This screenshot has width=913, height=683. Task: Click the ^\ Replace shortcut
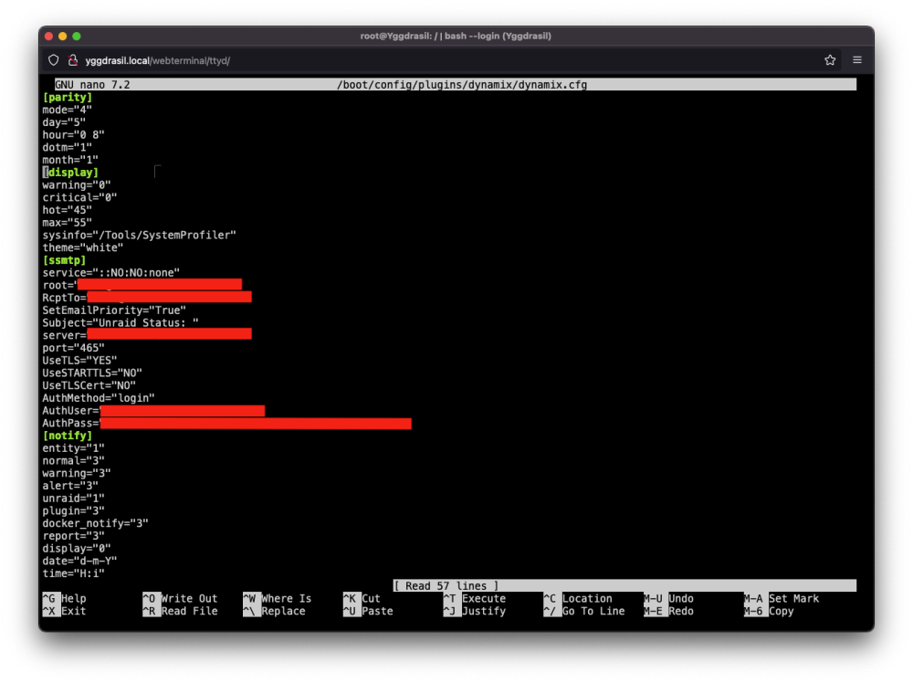coord(275,612)
